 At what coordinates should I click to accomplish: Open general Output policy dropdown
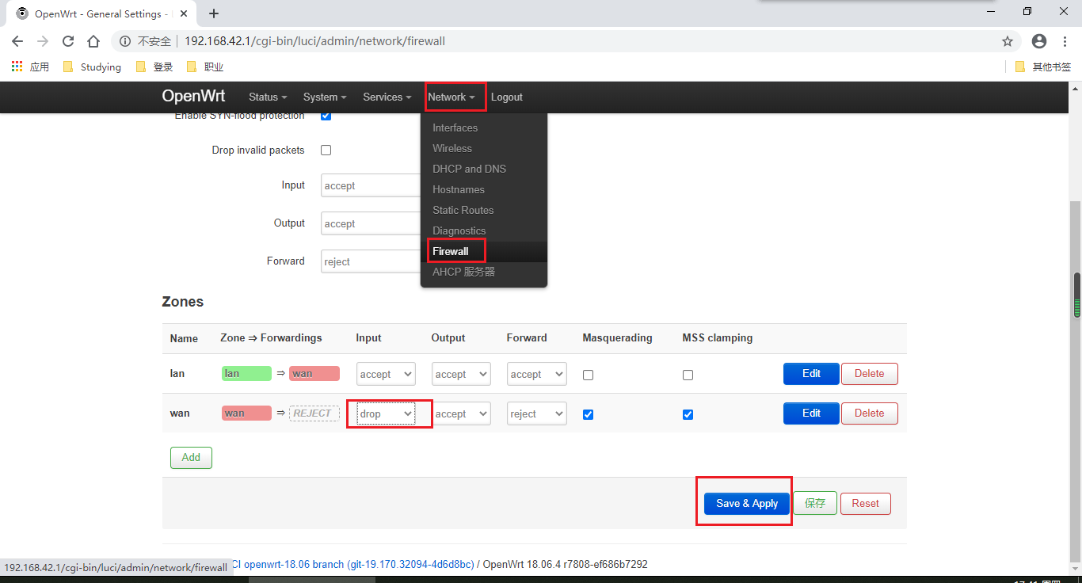(371, 223)
